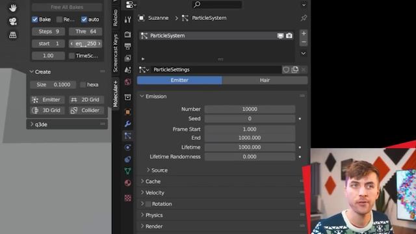Select the pan view hand icon

12,8
